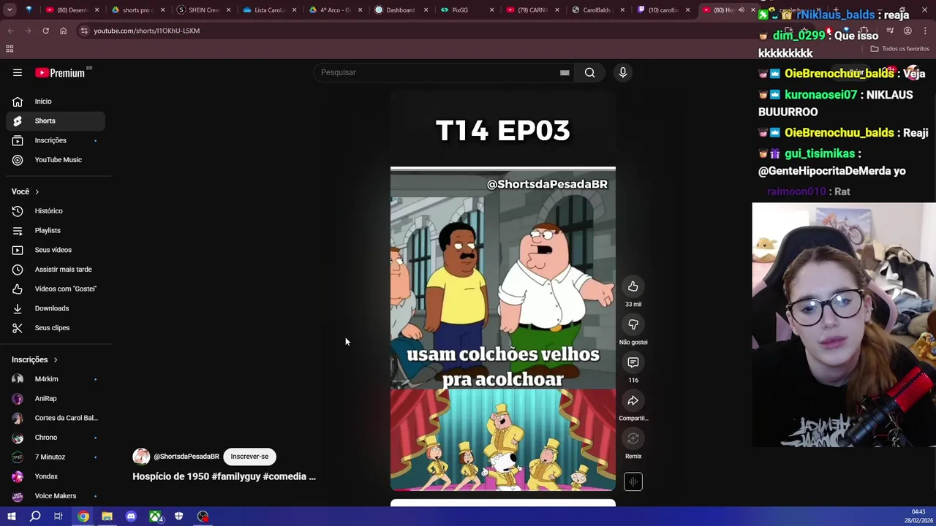Open 7 Minutoz channel subscription
The height and width of the screenshot is (526, 936).
click(x=56, y=457)
